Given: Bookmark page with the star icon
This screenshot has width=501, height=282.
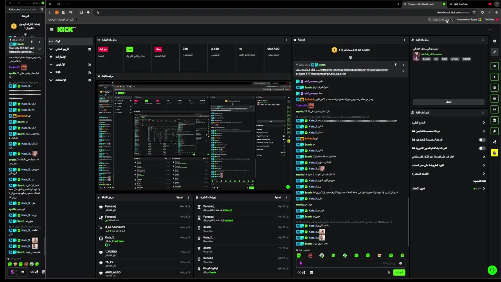Looking at the screenshot, I should coord(98,13).
